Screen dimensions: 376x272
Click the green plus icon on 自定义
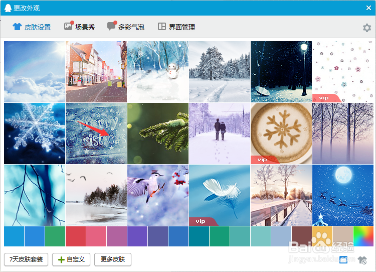(61, 259)
